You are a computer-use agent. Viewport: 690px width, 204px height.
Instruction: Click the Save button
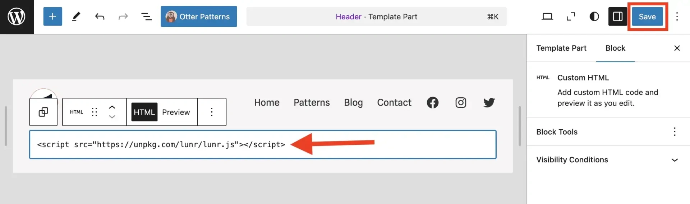[647, 17]
